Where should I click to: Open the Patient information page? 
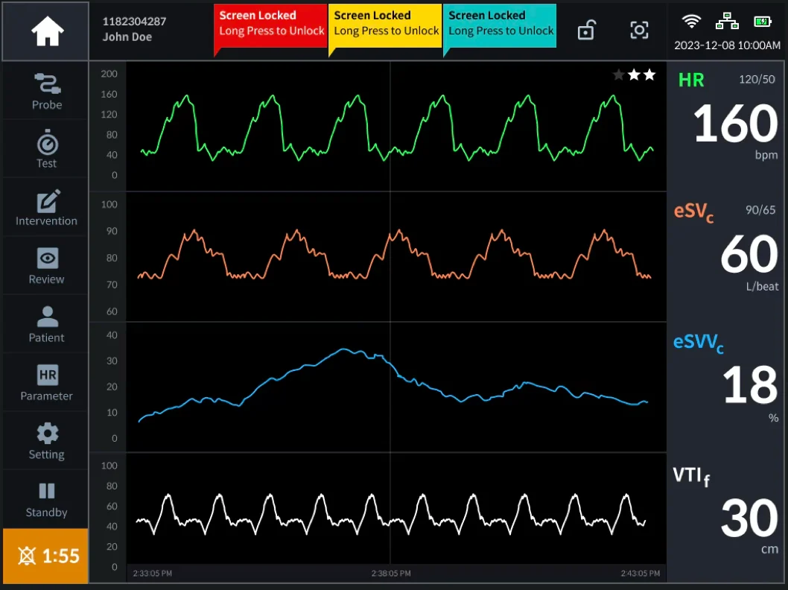point(46,323)
